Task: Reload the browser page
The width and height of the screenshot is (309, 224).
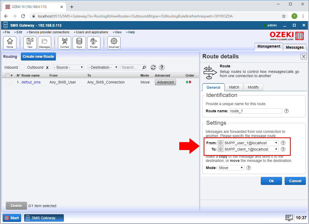Action: click(23, 16)
